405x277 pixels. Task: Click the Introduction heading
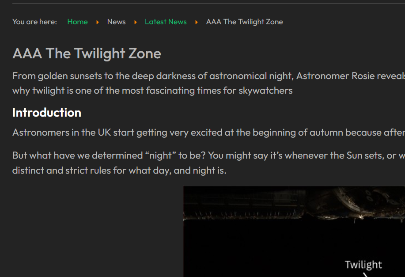coord(47,112)
